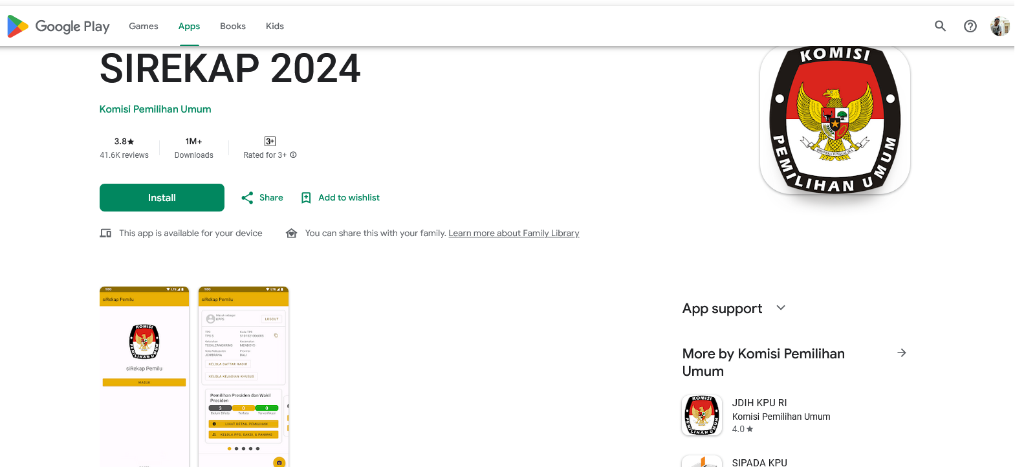
Task: Open the Kids tab
Action: 275,26
